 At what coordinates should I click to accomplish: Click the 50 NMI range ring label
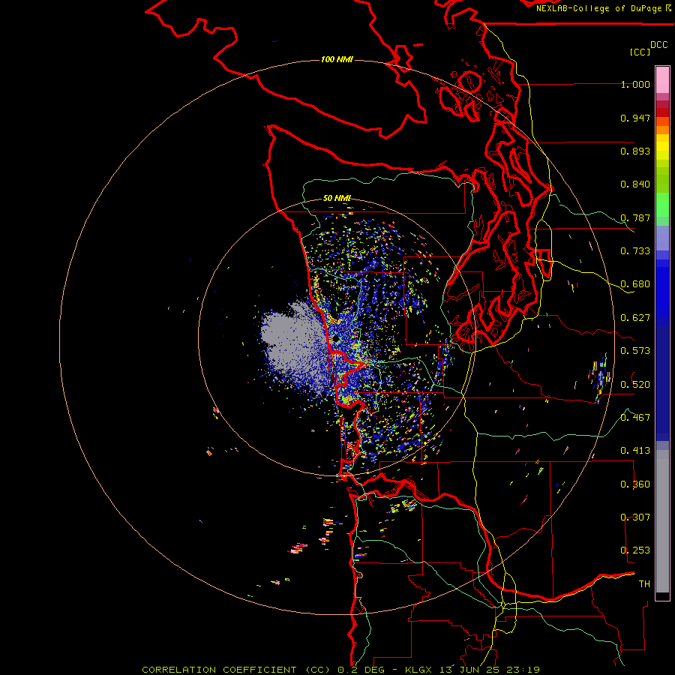[337, 199]
